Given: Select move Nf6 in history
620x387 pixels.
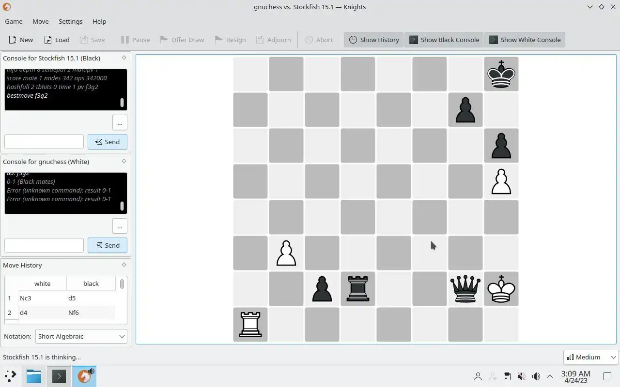Looking at the screenshot, I should click(x=91, y=313).
